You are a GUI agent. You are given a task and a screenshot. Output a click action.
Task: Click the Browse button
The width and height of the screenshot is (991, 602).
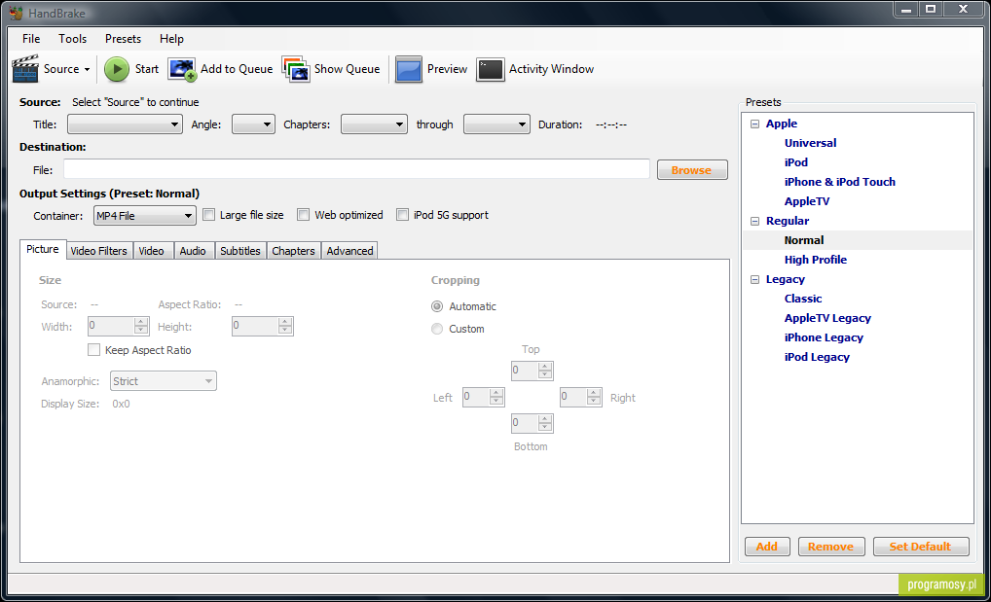(692, 170)
